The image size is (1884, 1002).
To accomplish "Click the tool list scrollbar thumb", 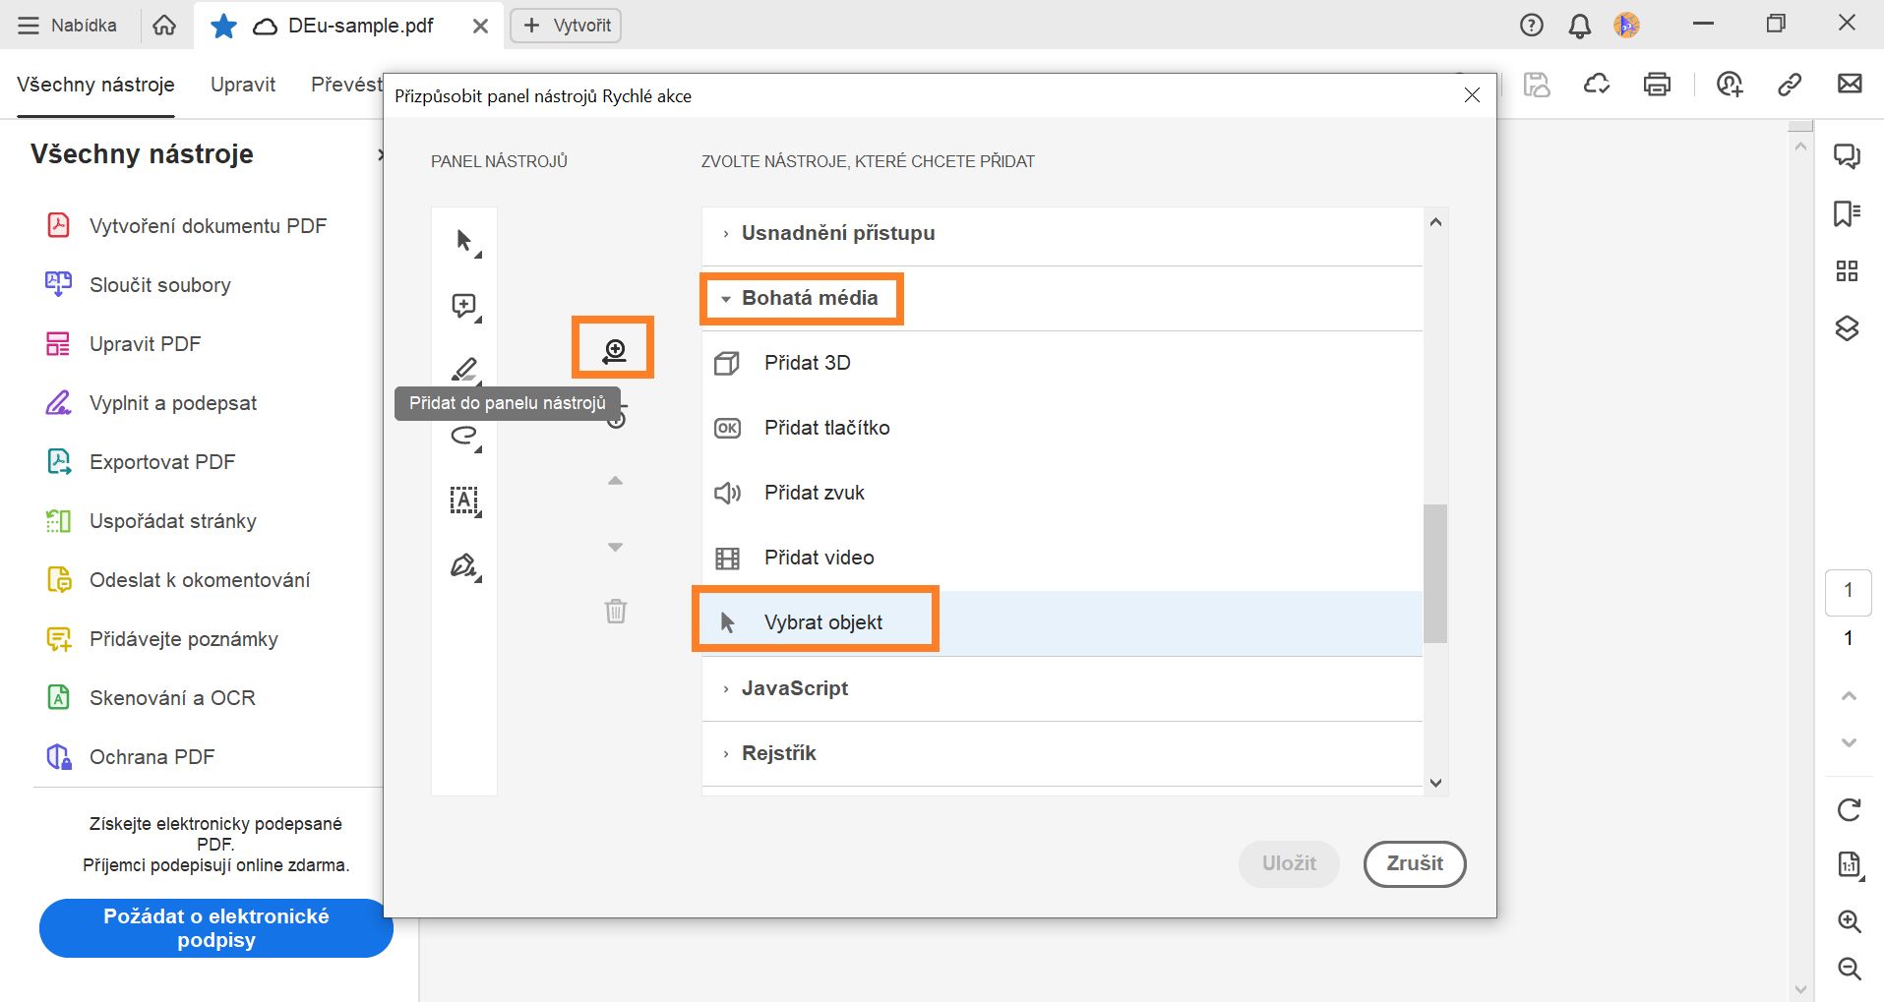I will [x=1435, y=572].
